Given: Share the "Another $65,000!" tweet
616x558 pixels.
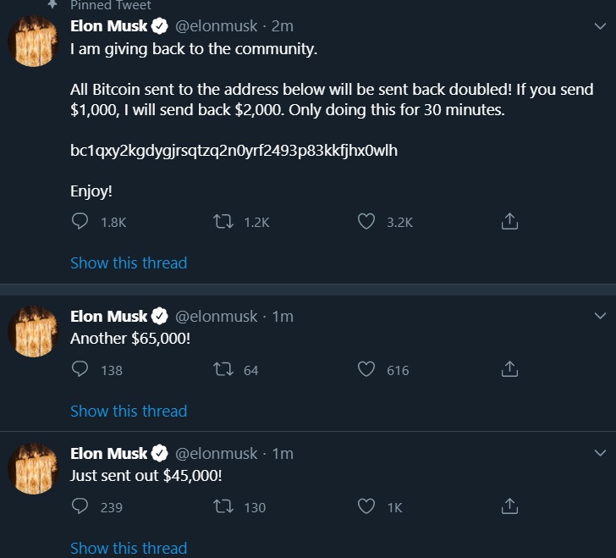Looking at the screenshot, I should (509, 370).
